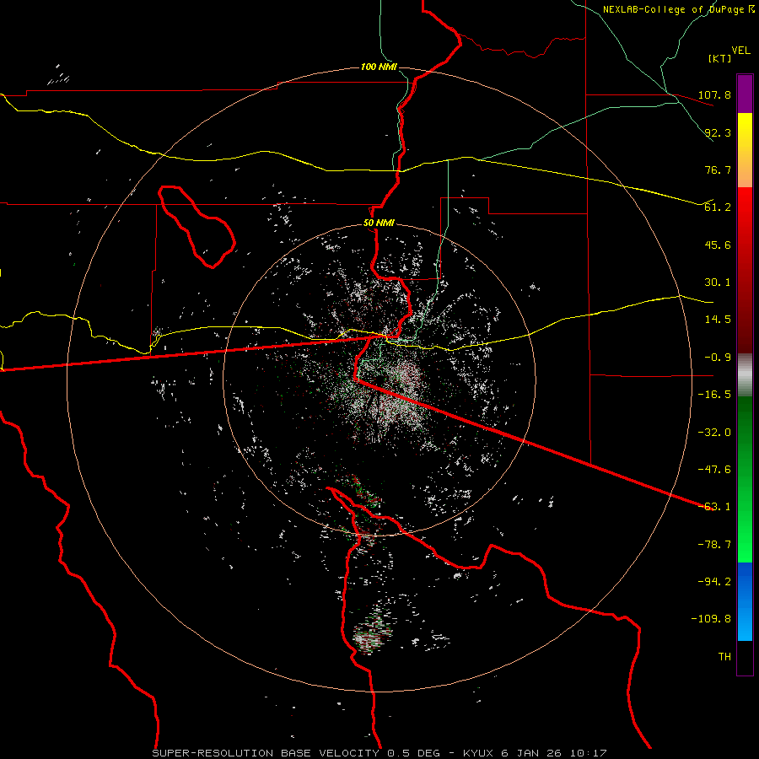This screenshot has height=759, width=759.
Task: Select the purple band of the velocity scale
Action: pyautogui.click(x=745, y=94)
